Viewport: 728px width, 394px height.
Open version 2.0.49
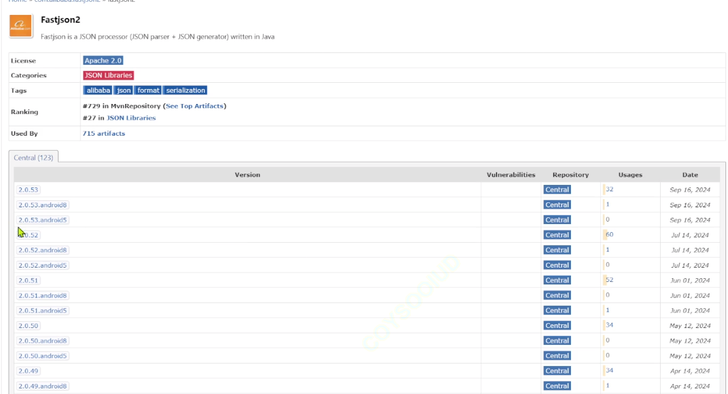point(28,371)
